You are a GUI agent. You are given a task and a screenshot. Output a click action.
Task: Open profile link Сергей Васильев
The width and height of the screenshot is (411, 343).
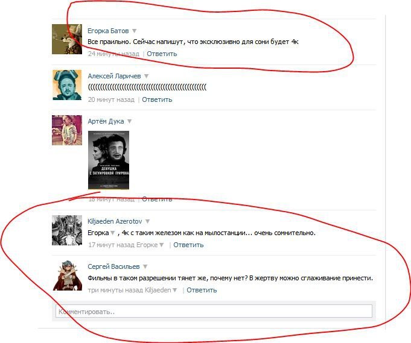113,267
